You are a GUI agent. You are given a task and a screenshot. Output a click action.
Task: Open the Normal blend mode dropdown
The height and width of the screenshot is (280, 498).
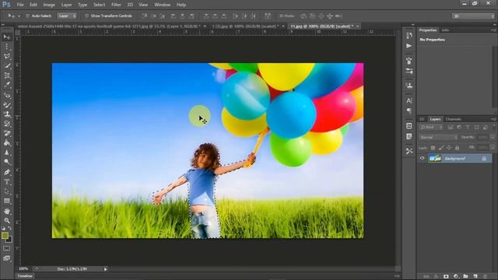pyautogui.click(x=438, y=137)
